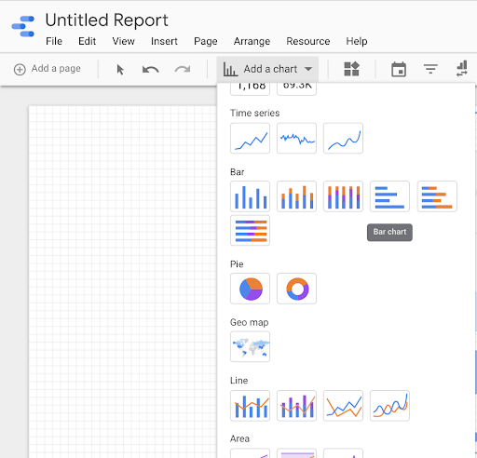Open the community visualizations and components icon

click(x=351, y=69)
